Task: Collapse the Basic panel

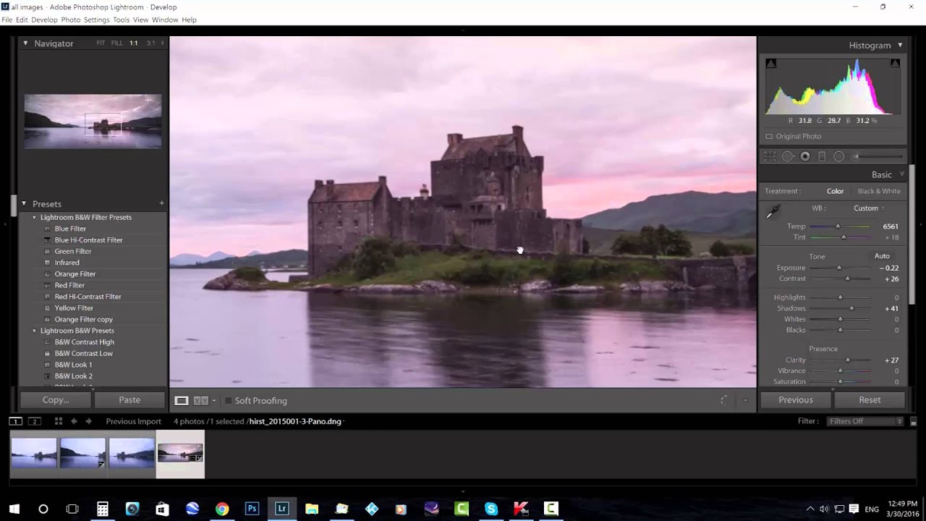Action: (901, 174)
